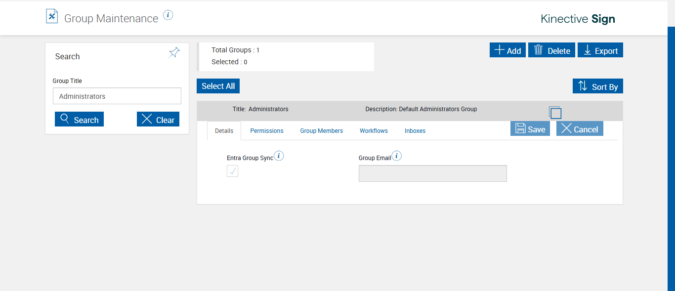Click the pin icon in Search panel

pos(174,52)
